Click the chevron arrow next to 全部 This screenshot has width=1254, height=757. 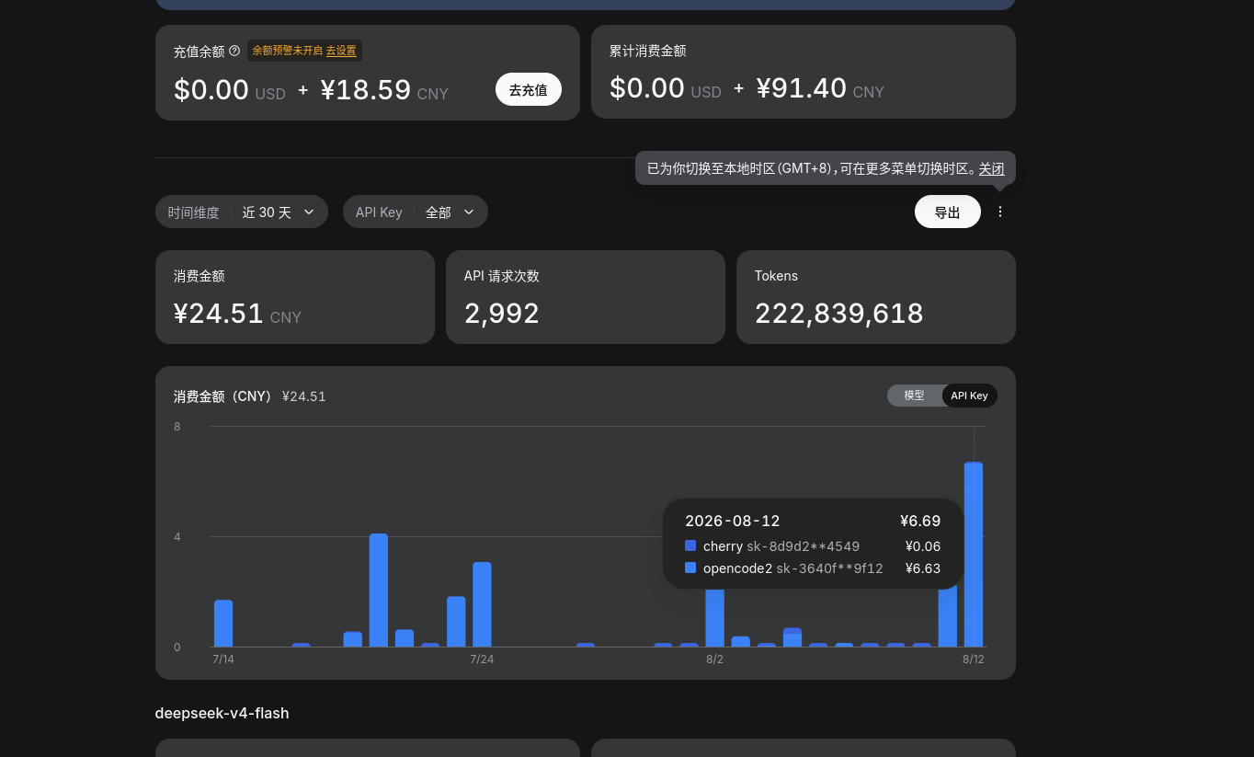pyautogui.click(x=469, y=212)
